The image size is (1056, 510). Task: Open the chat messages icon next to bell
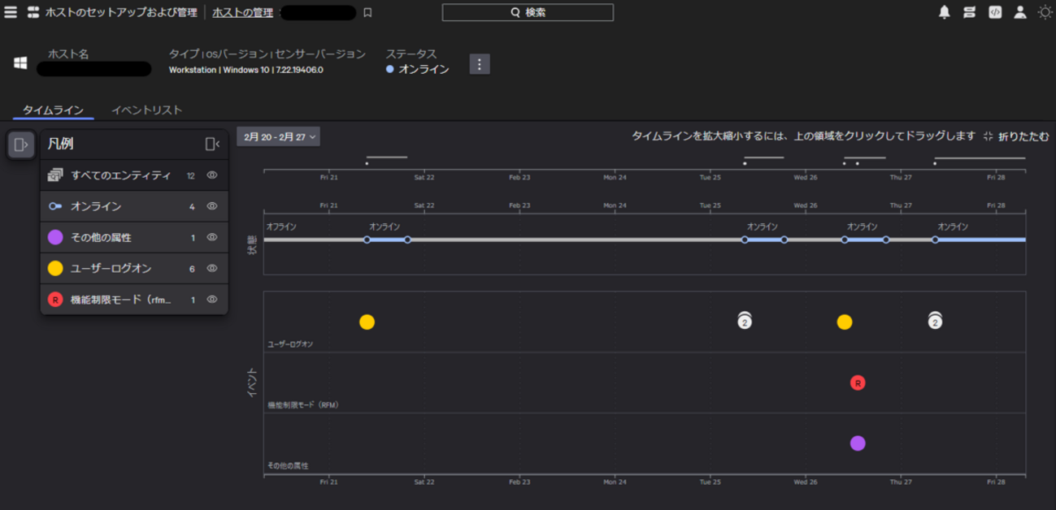pyautogui.click(x=969, y=12)
